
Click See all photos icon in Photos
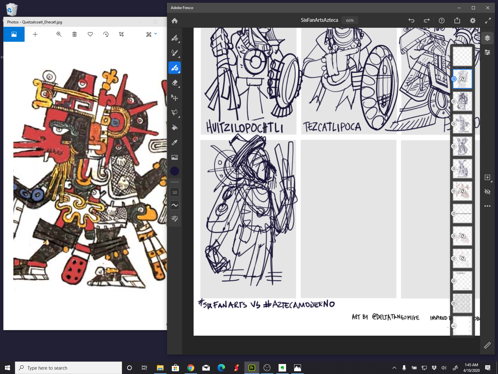click(14, 34)
